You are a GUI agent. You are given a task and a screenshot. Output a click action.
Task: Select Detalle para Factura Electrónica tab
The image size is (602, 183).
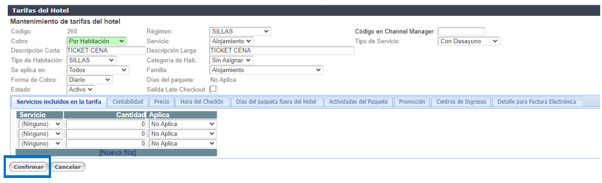(536, 102)
